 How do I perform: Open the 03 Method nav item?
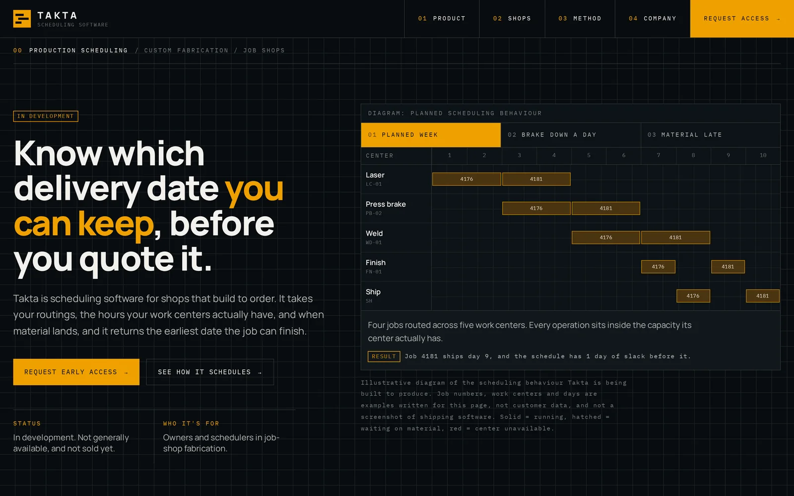point(580,18)
